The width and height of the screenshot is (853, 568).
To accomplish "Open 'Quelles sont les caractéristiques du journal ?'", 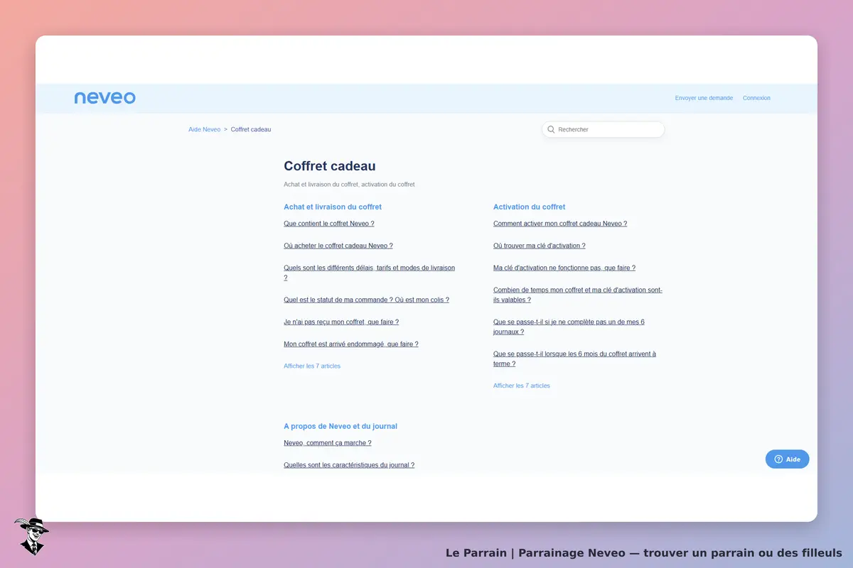I will (x=349, y=465).
